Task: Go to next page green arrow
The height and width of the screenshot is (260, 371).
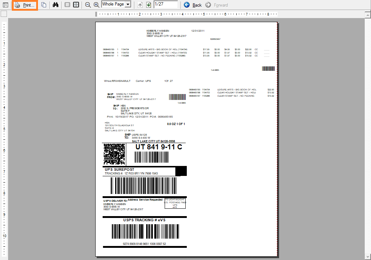Action: coord(149,5)
